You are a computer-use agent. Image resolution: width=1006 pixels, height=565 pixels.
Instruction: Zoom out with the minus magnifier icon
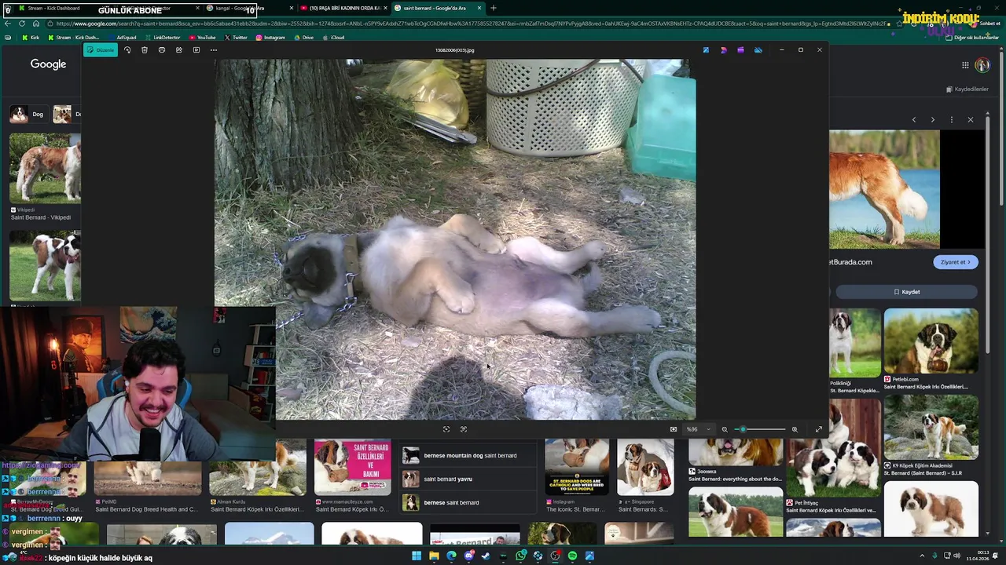tap(725, 429)
